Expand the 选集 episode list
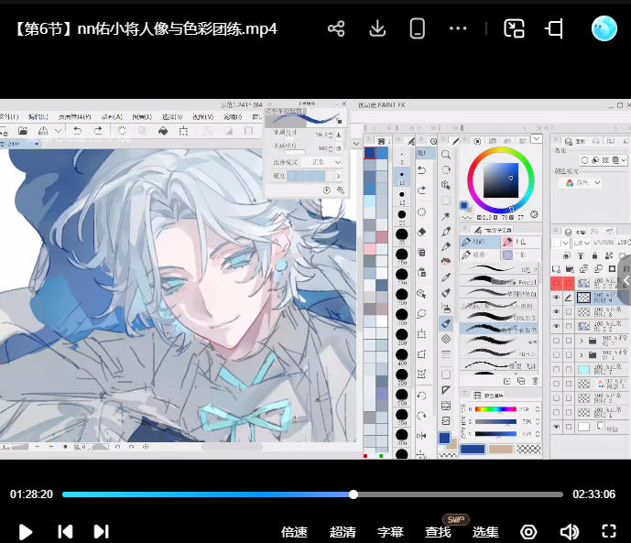 pos(485,532)
